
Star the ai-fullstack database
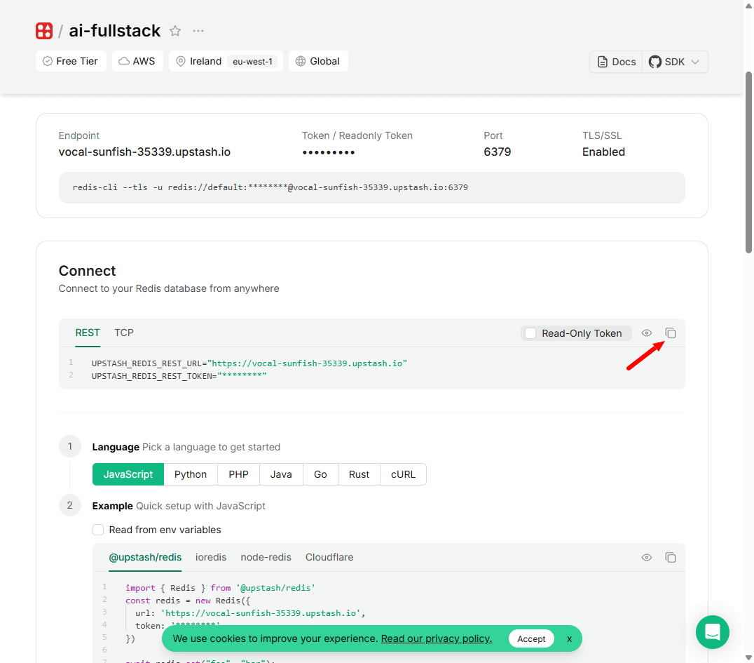175,31
